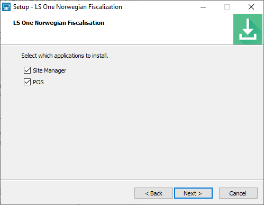This screenshot has height=205, width=264.
Task: Click blank footer area left of Back
Action: coord(67,193)
